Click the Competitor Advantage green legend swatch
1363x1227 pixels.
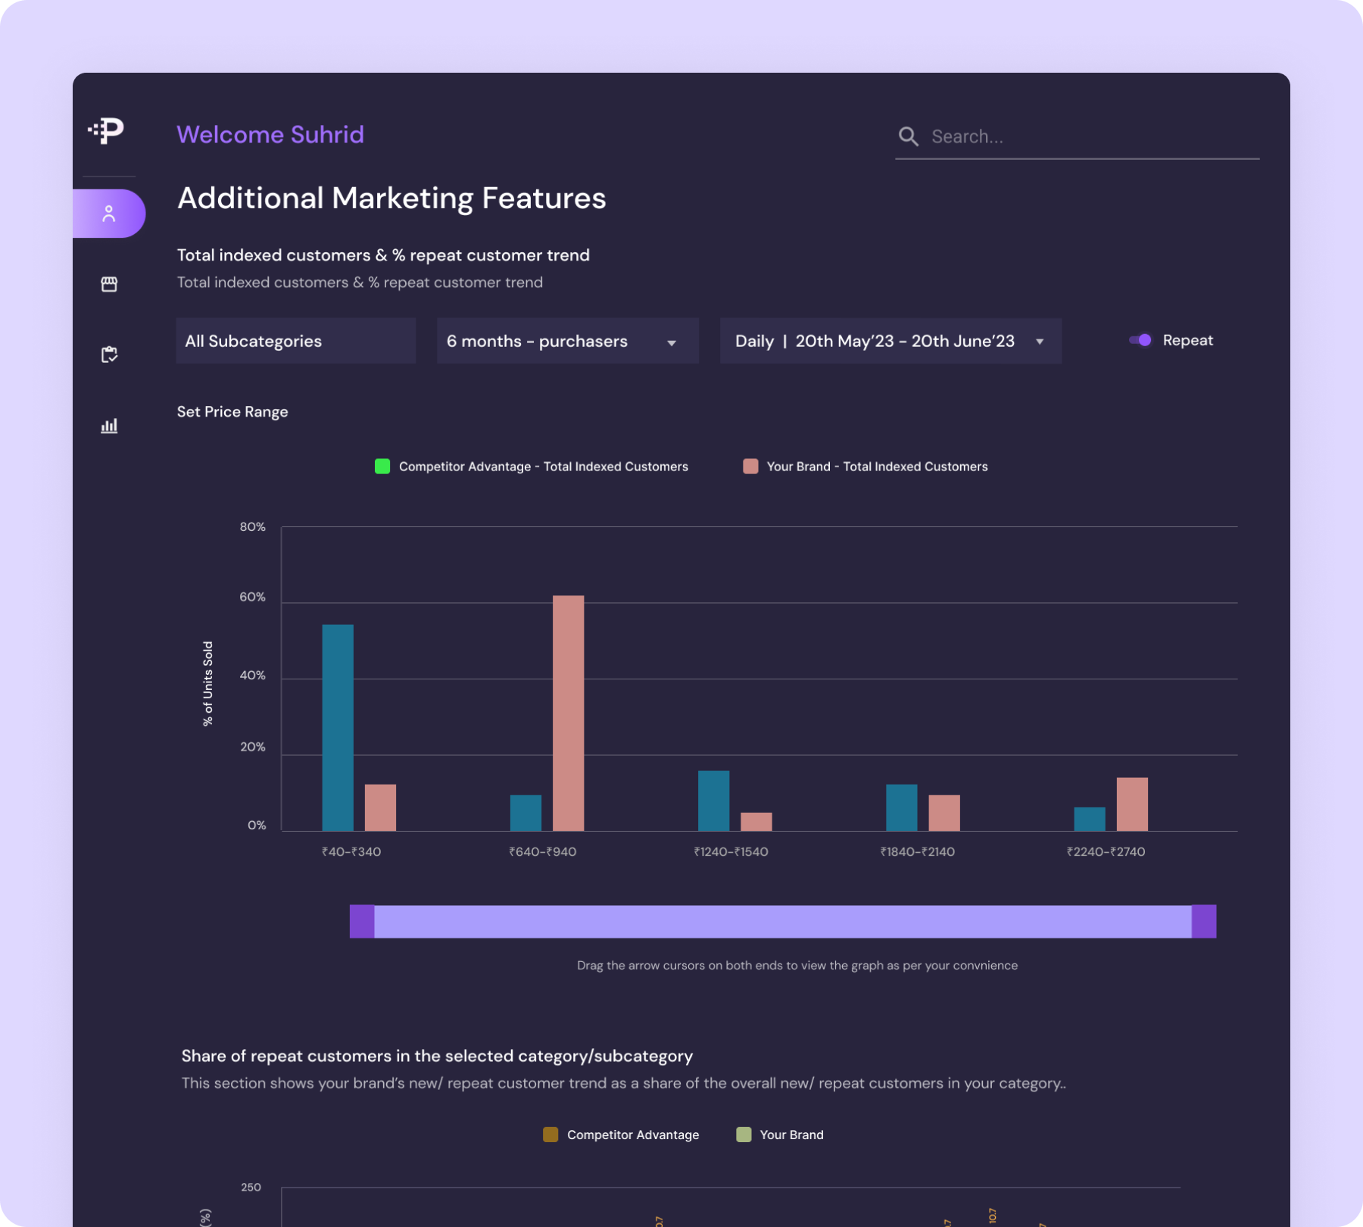(382, 467)
